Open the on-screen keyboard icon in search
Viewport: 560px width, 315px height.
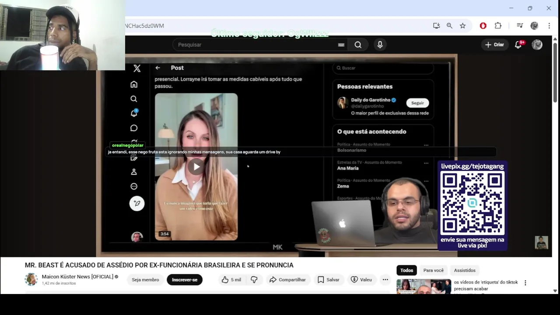[x=341, y=45]
